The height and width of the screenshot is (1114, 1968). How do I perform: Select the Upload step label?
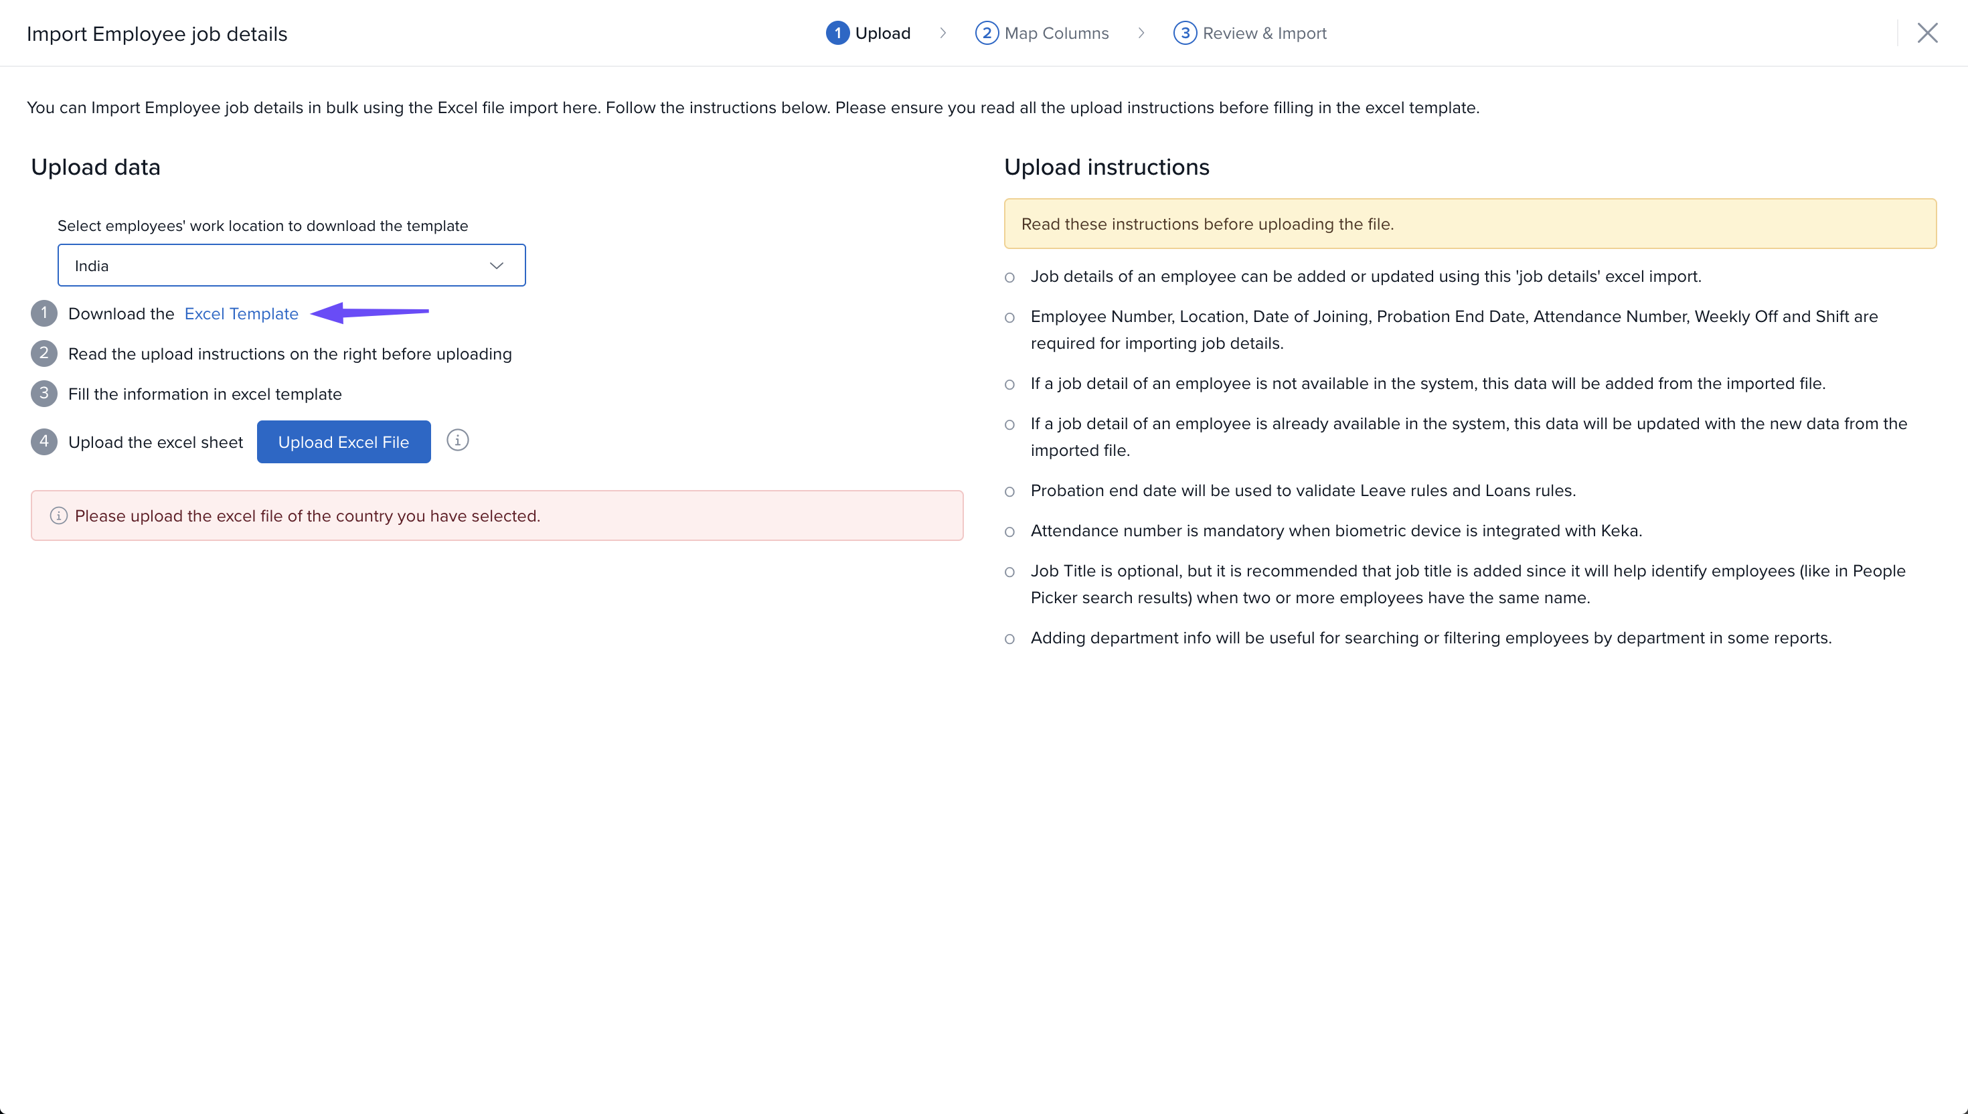tap(883, 33)
